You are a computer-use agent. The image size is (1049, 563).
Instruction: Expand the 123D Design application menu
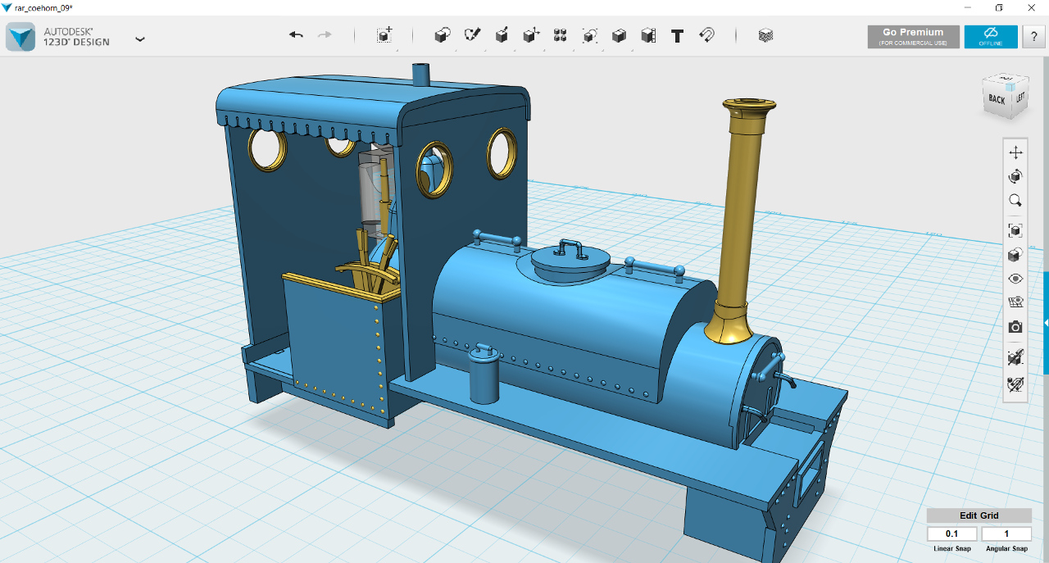(x=140, y=39)
